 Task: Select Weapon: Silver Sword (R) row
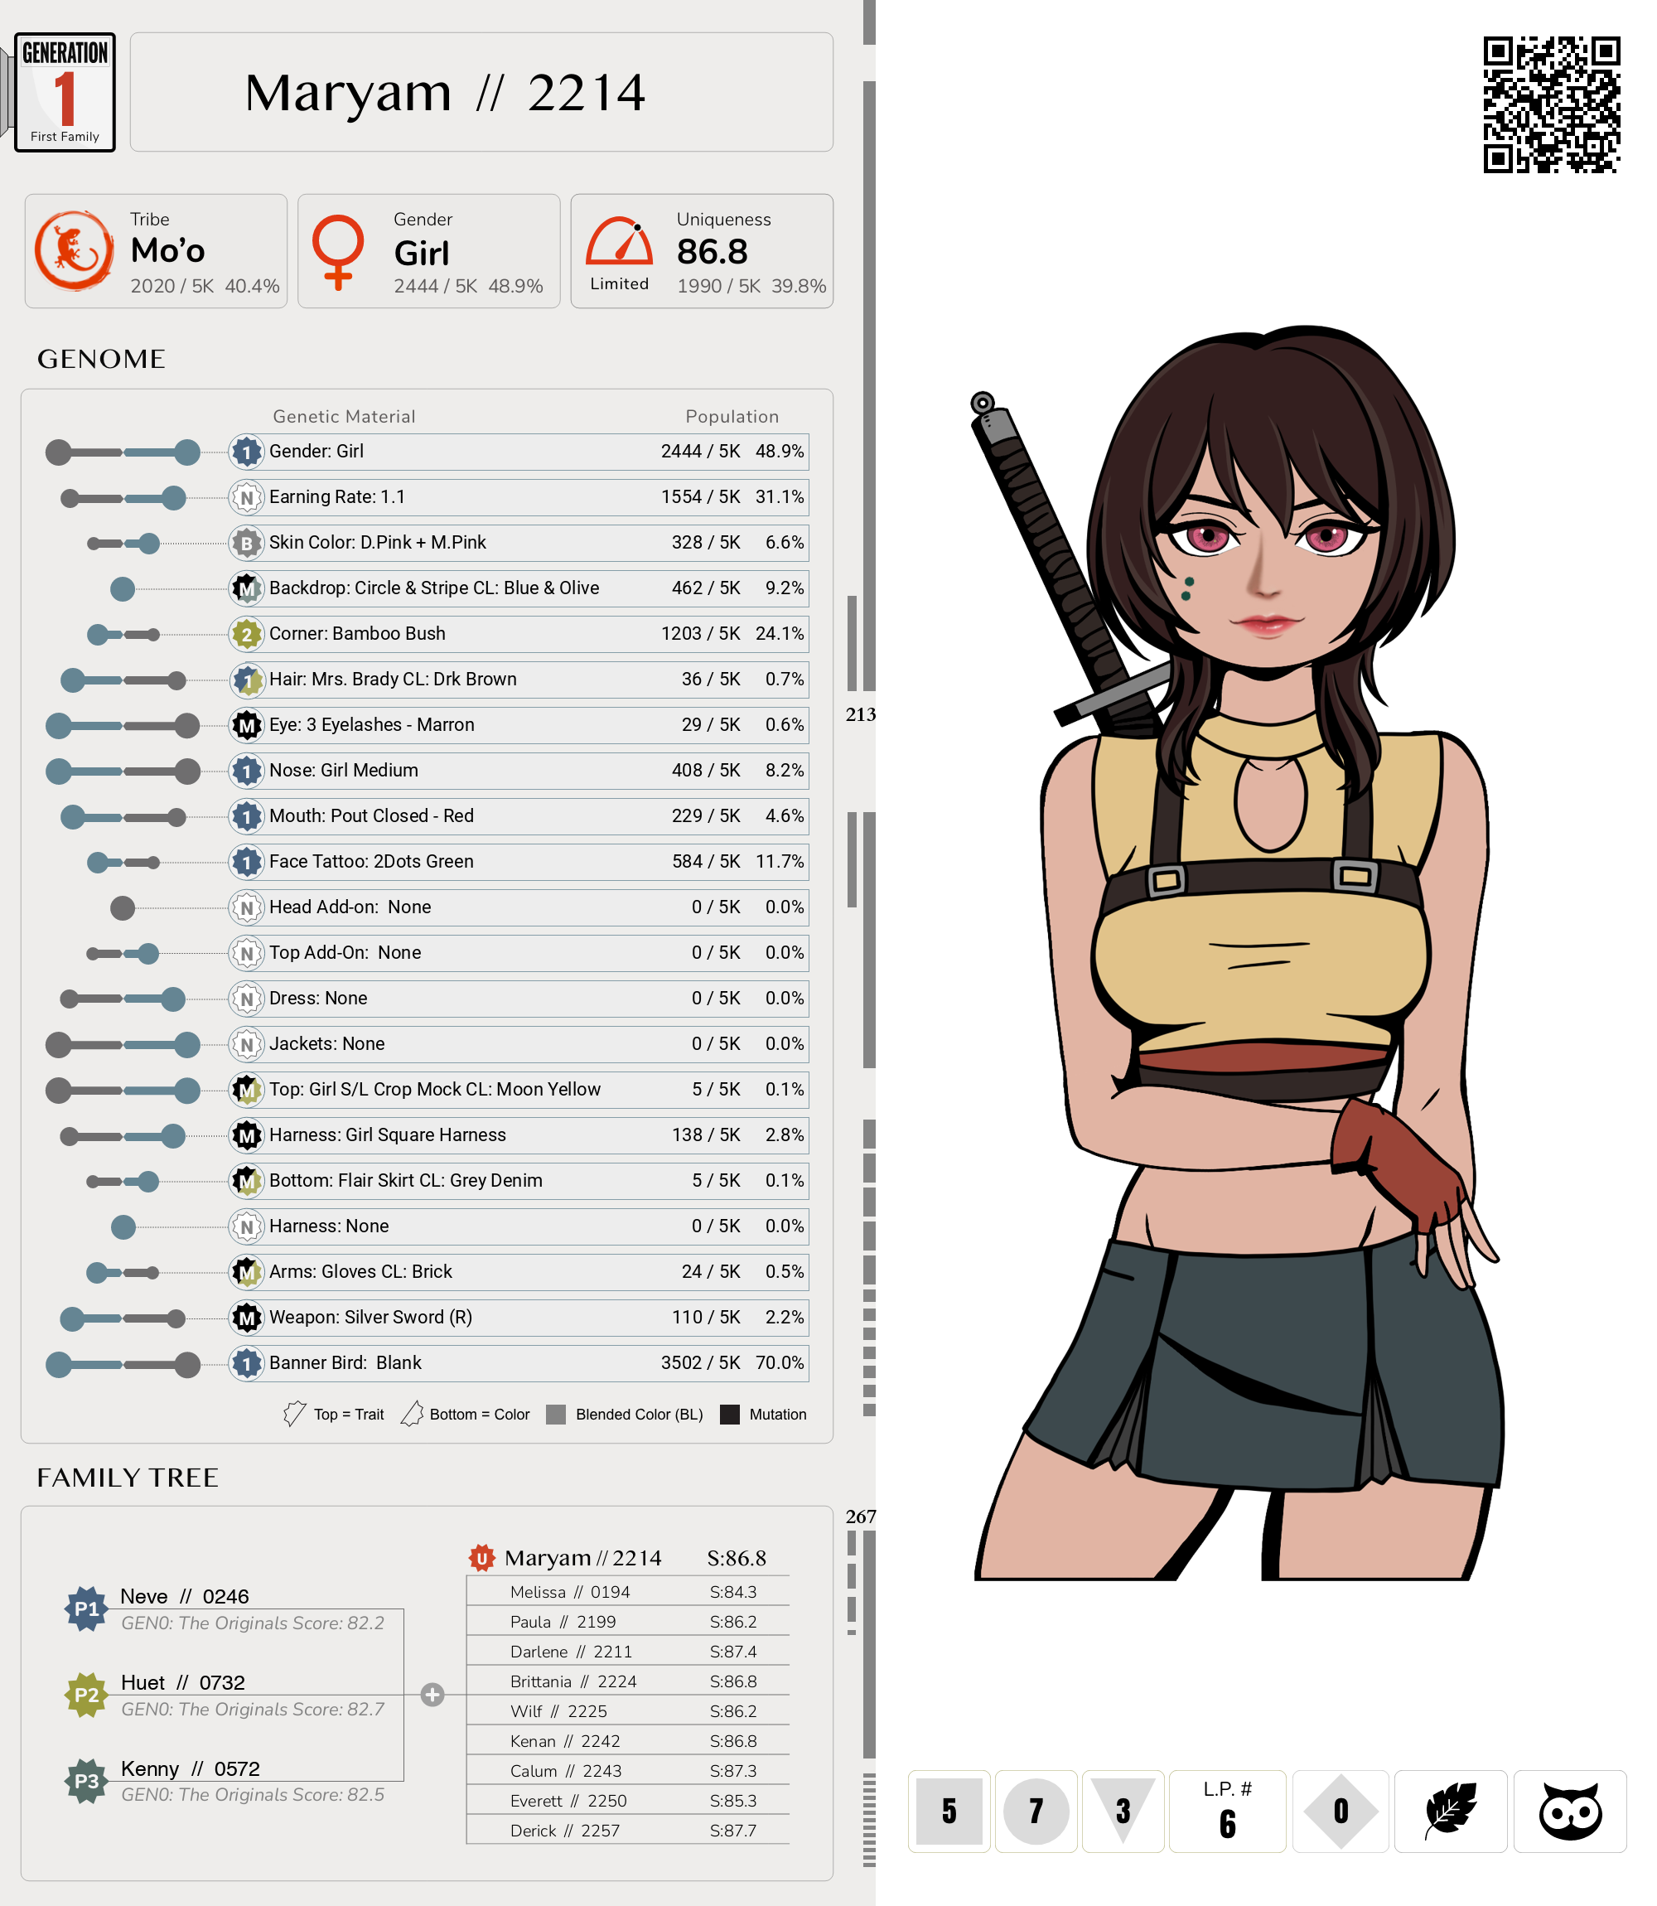(518, 1317)
